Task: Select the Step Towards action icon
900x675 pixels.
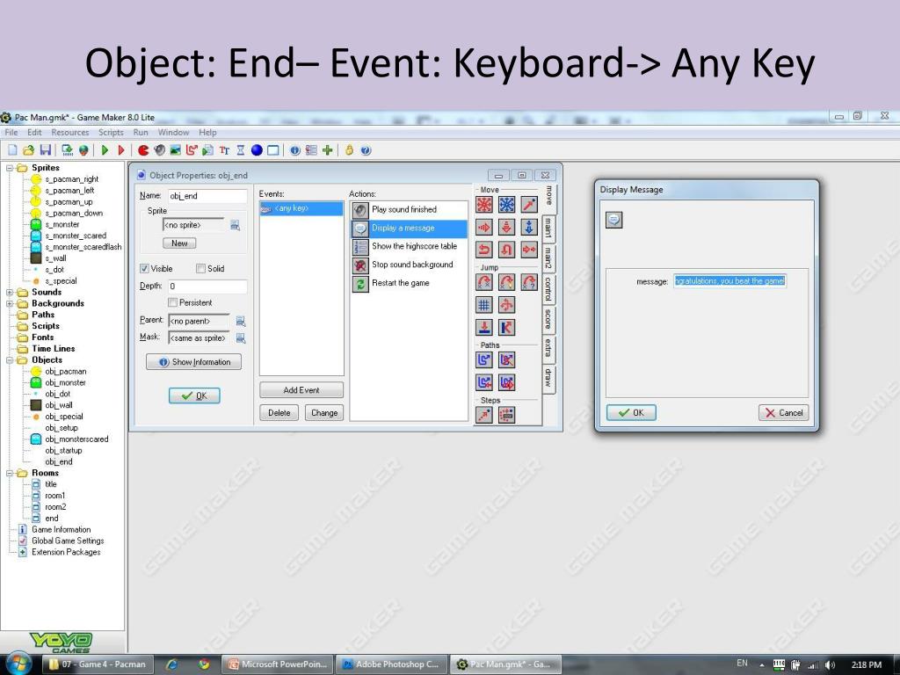Action: tap(484, 415)
